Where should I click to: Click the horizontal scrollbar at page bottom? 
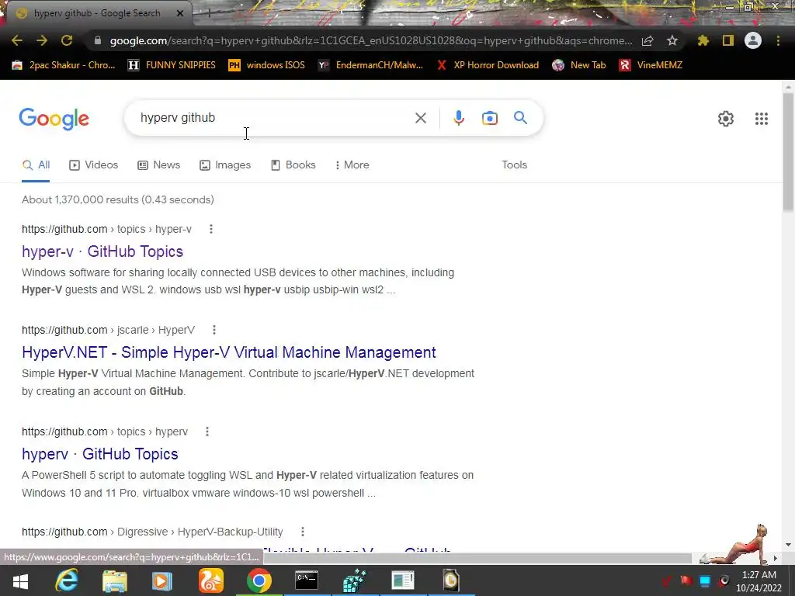[477, 558]
